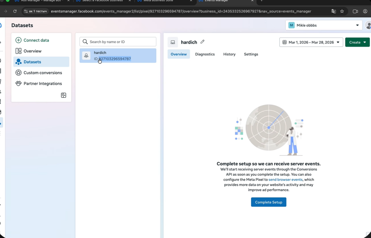371x238 pixels.
Task: Click the translate page icon
Action: pyautogui.click(x=334, y=11)
